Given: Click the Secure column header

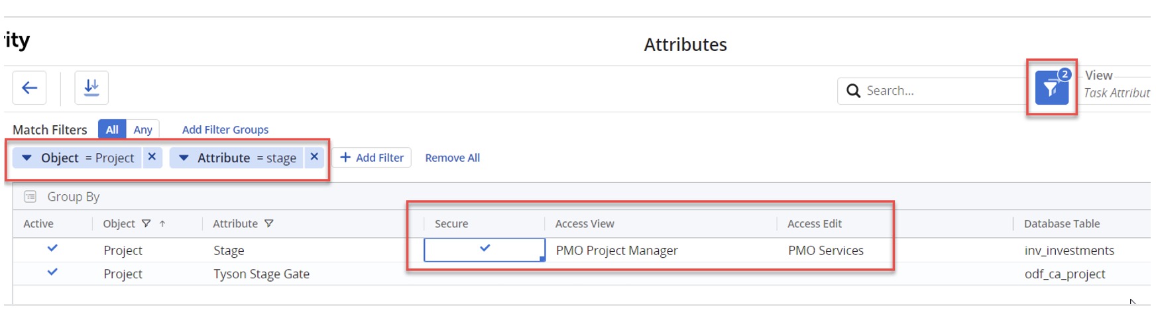Looking at the screenshot, I should [451, 224].
